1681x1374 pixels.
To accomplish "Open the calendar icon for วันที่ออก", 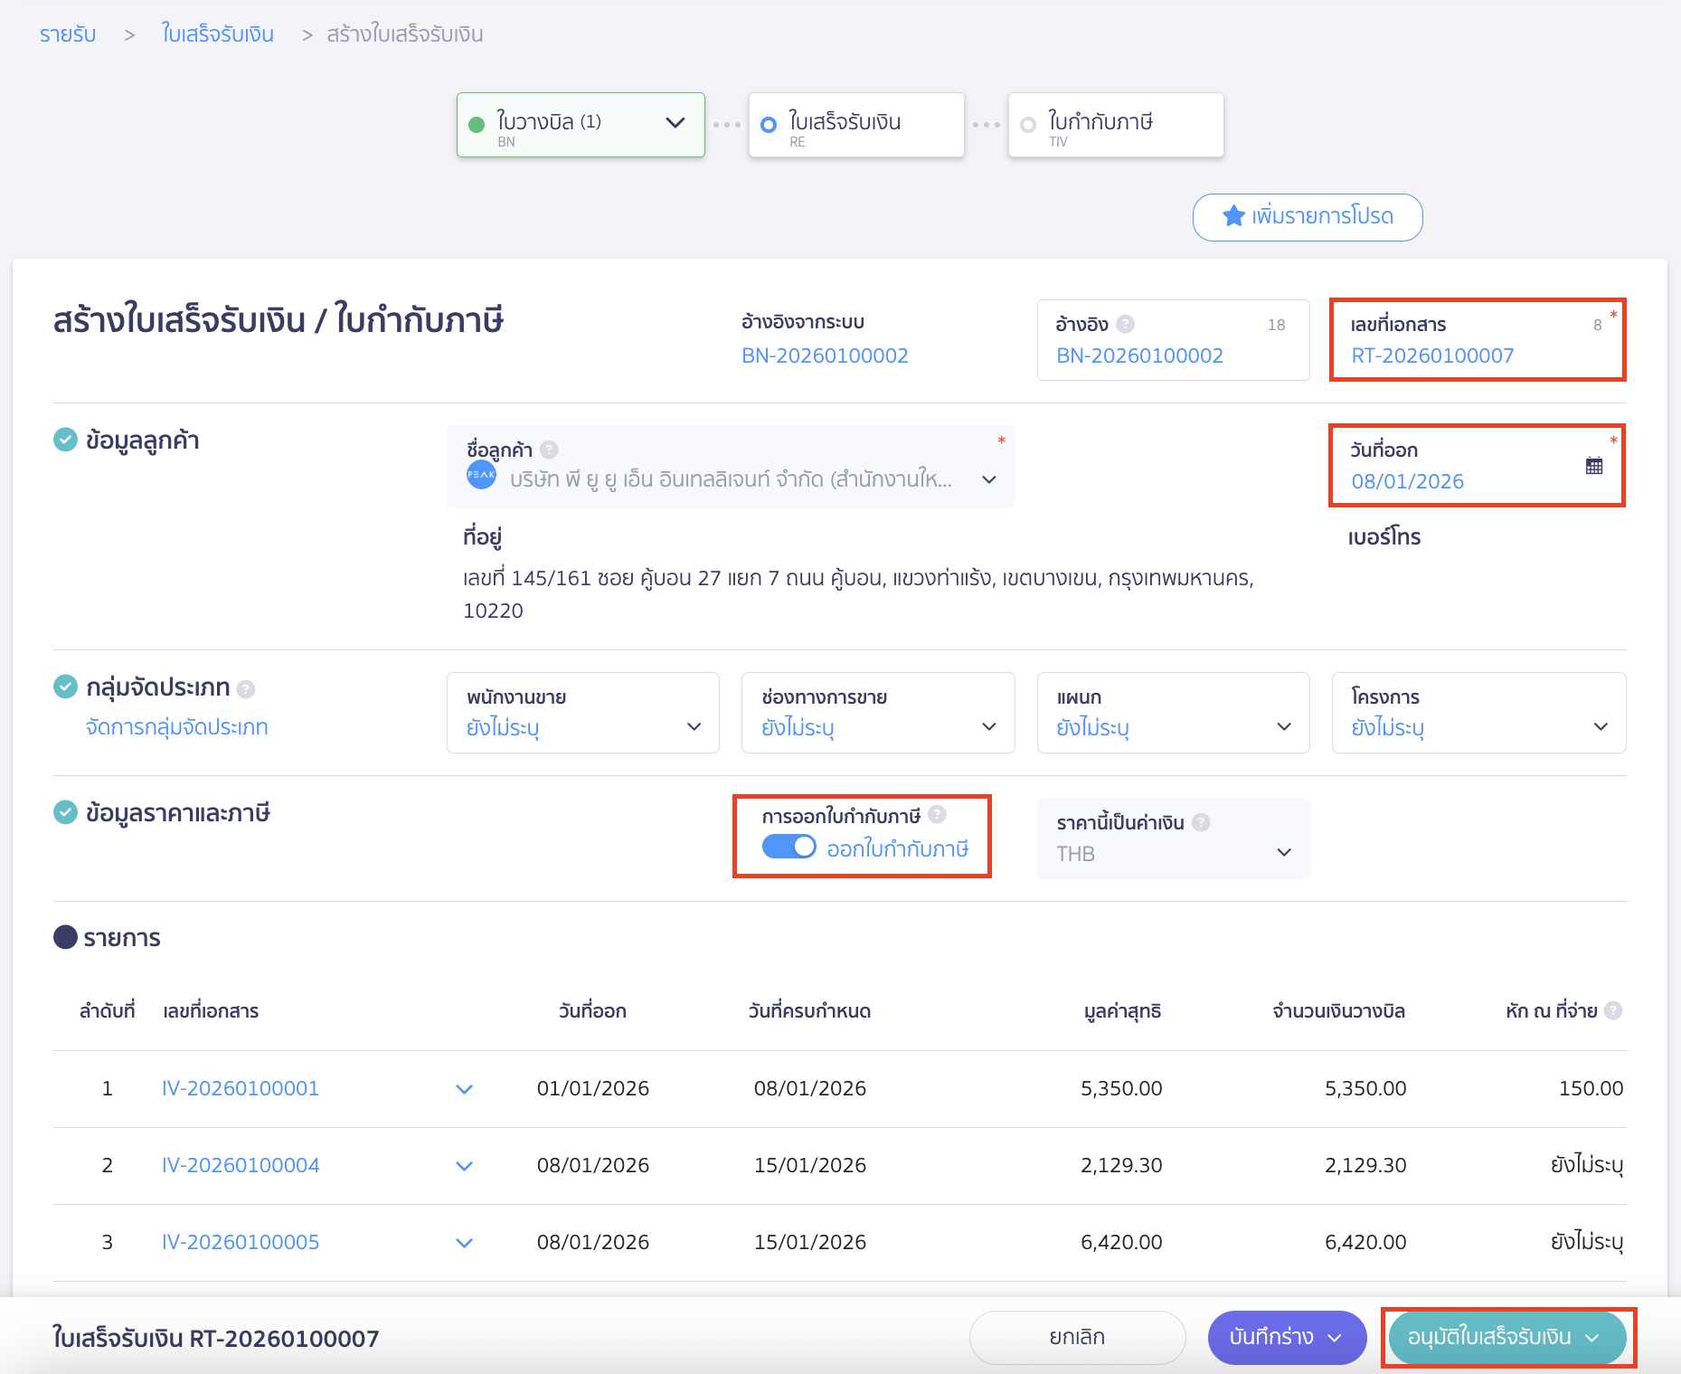I will [1595, 465].
